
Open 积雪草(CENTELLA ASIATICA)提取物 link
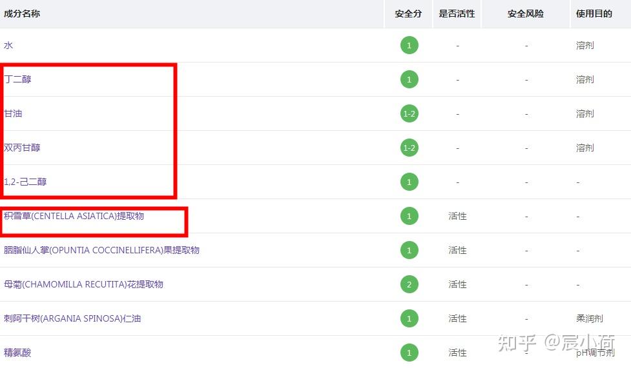click(74, 216)
